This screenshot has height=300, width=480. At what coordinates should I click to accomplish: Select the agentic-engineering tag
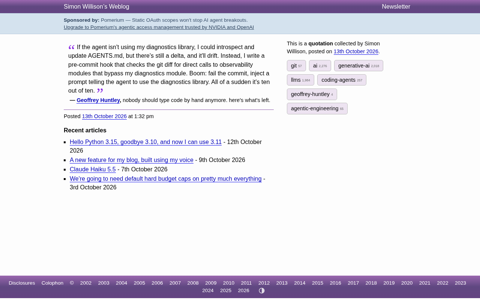point(317,108)
